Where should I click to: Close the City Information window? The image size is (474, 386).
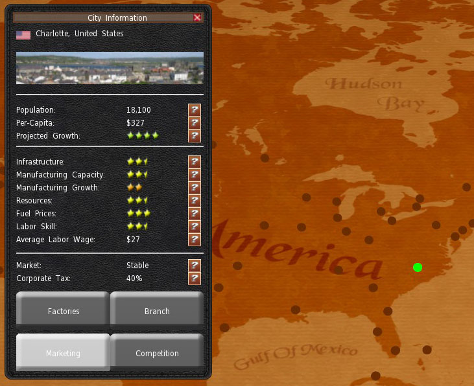tap(197, 18)
